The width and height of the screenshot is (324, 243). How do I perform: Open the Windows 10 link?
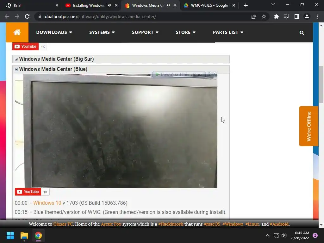47,203
